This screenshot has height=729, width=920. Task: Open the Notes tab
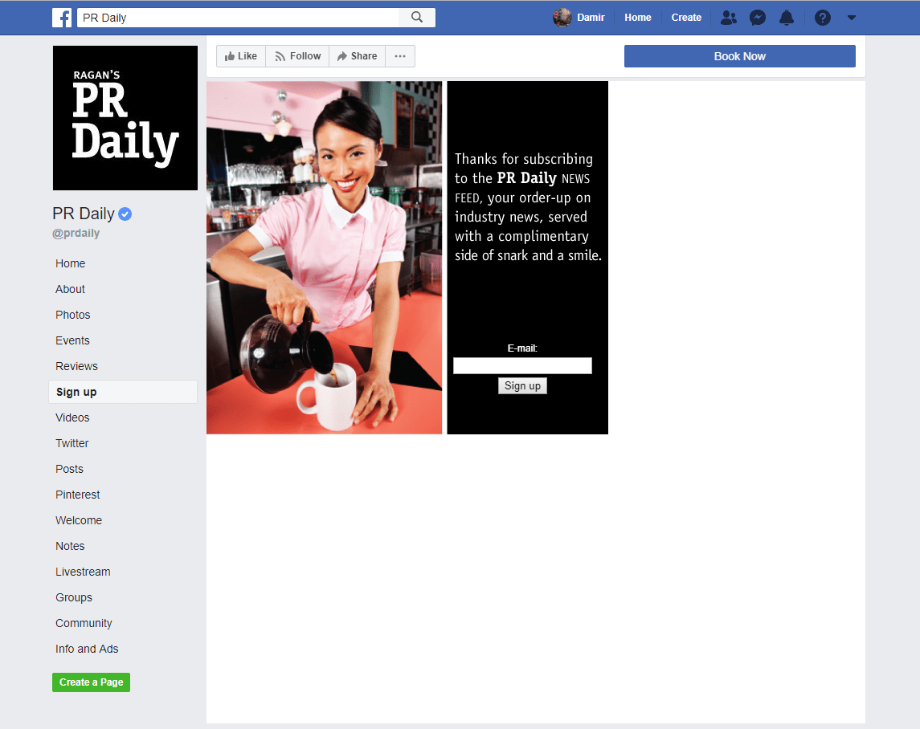pos(70,546)
